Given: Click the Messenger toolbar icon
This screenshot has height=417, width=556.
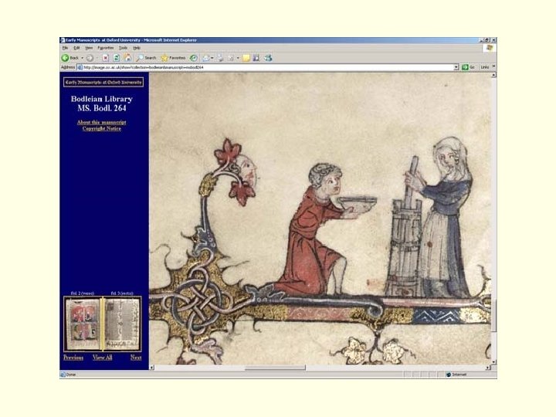Looking at the screenshot, I should tap(268, 58).
